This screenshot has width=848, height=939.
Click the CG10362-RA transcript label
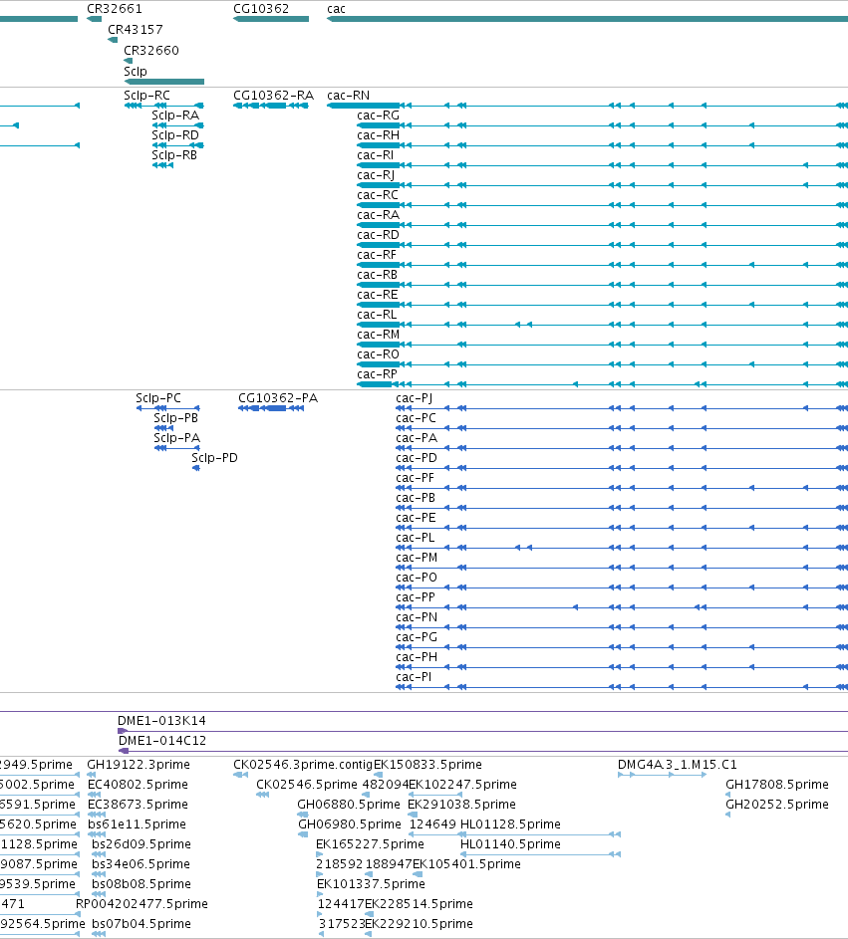(x=273, y=96)
